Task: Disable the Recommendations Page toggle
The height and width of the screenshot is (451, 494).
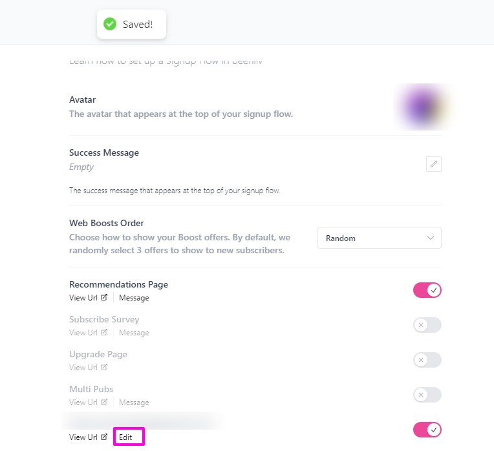Action: coord(427,290)
